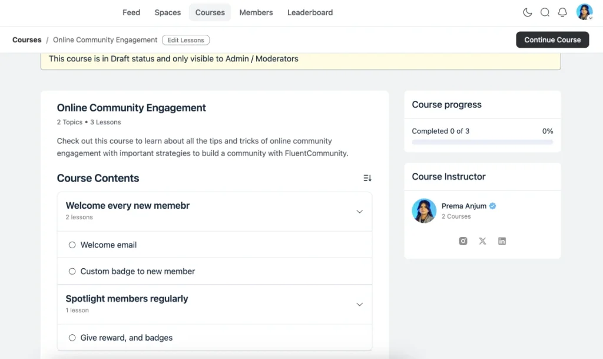Mark 'Custom badge to new member' circle
603x359 pixels.
72,271
